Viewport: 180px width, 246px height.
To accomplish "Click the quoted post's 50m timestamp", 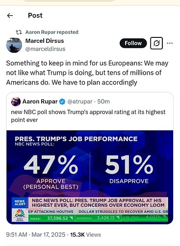I will 103,102.
